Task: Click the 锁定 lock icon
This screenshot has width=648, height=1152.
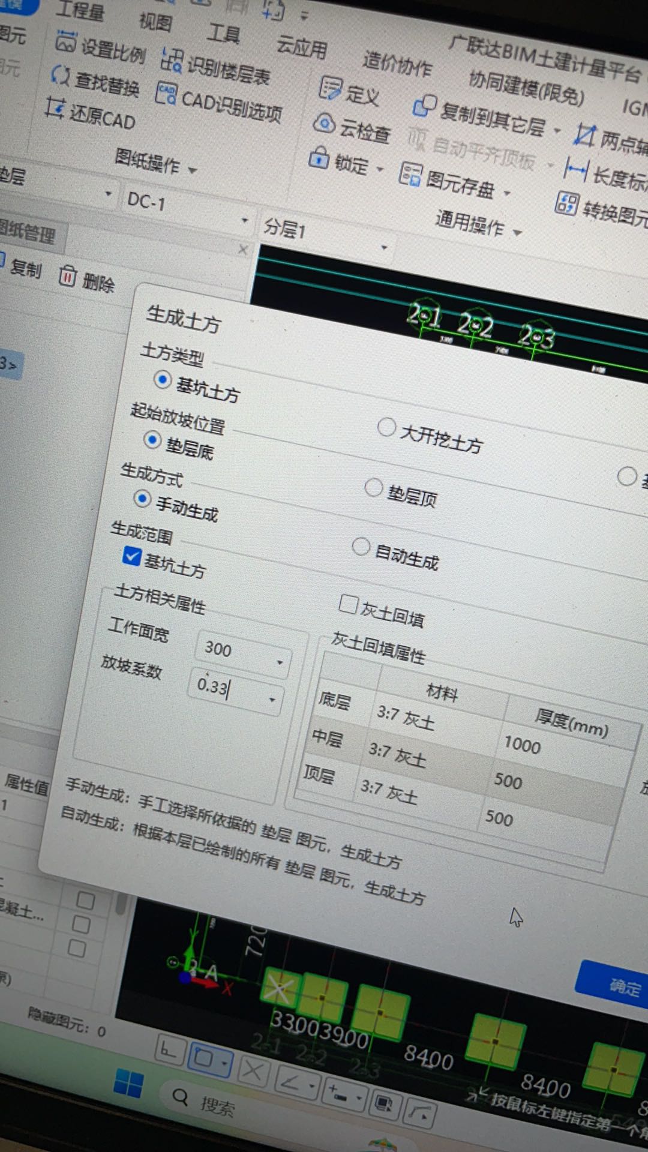Action: [319, 158]
